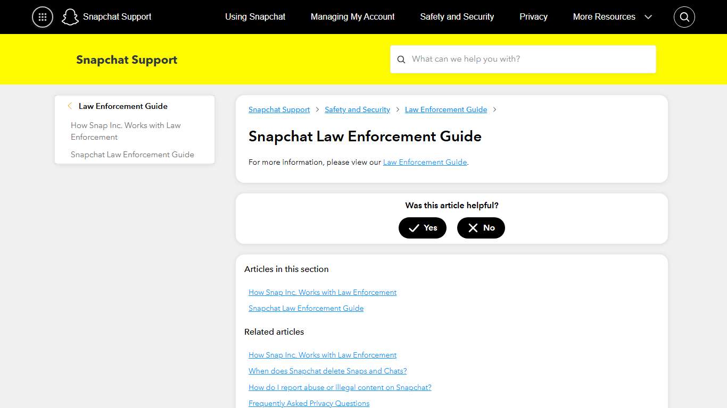The height and width of the screenshot is (408, 727).
Task: Answer Yes to the article helpfulness question
Action: pos(423,228)
